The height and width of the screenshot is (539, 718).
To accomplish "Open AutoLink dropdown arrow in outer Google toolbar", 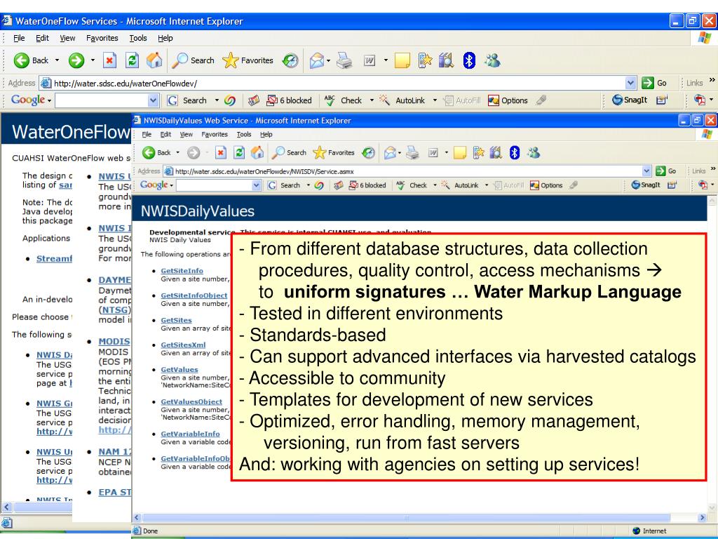I will coord(435,100).
